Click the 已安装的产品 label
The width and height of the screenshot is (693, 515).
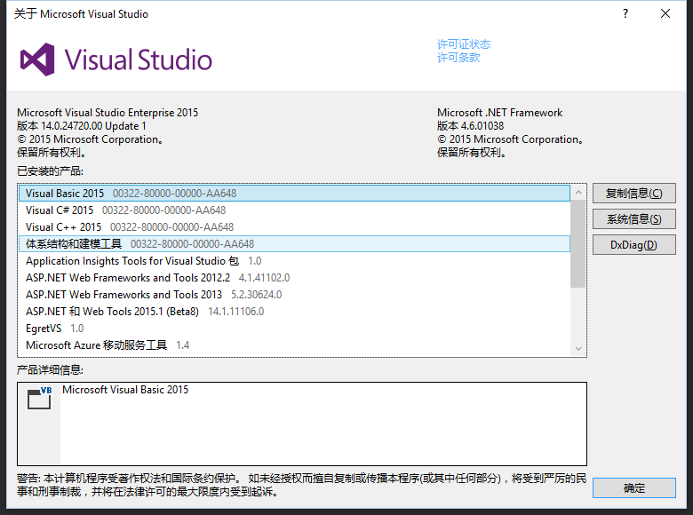click(x=50, y=171)
